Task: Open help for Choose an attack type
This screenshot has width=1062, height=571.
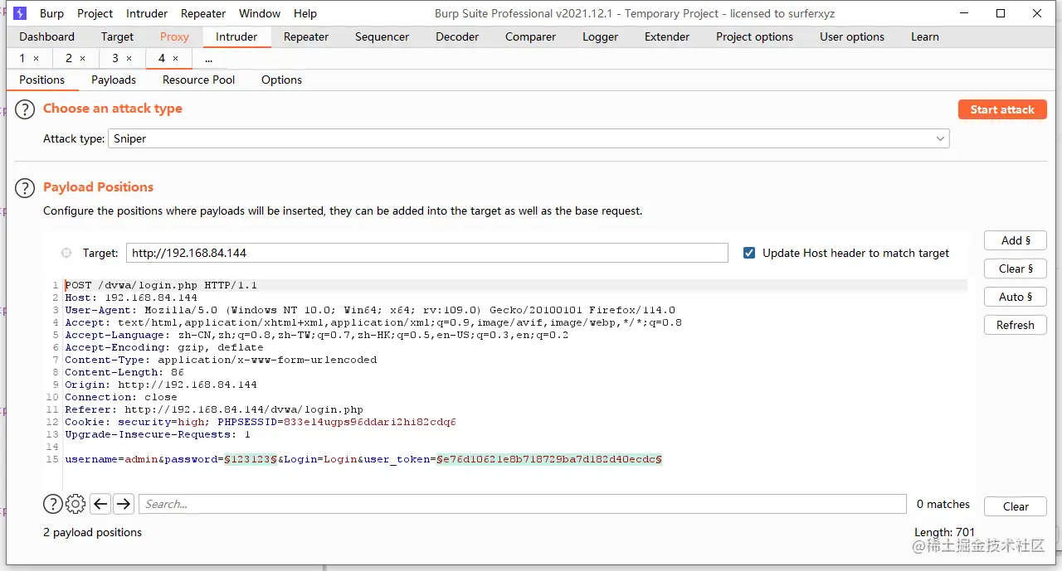Action: click(26, 109)
